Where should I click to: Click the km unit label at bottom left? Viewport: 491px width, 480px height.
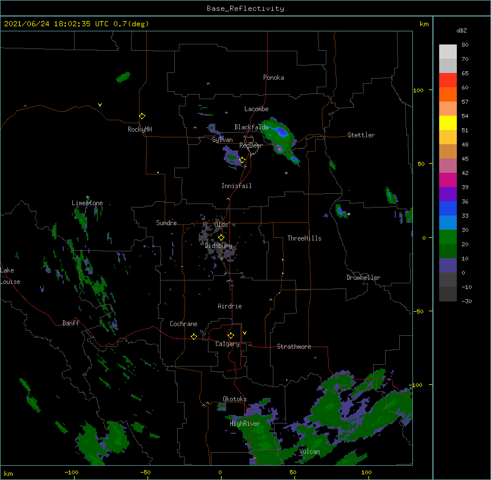(x=9, y=473)
